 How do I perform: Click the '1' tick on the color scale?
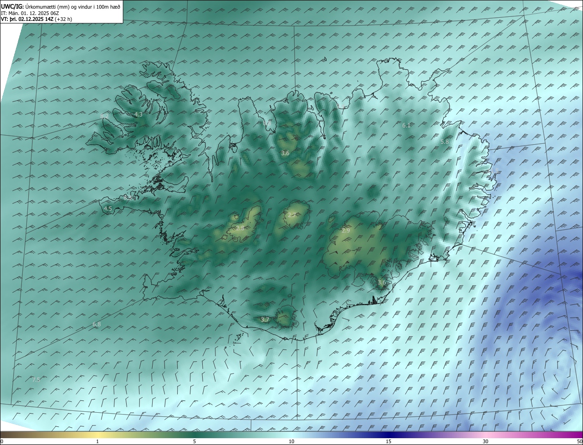pos(97,441)
